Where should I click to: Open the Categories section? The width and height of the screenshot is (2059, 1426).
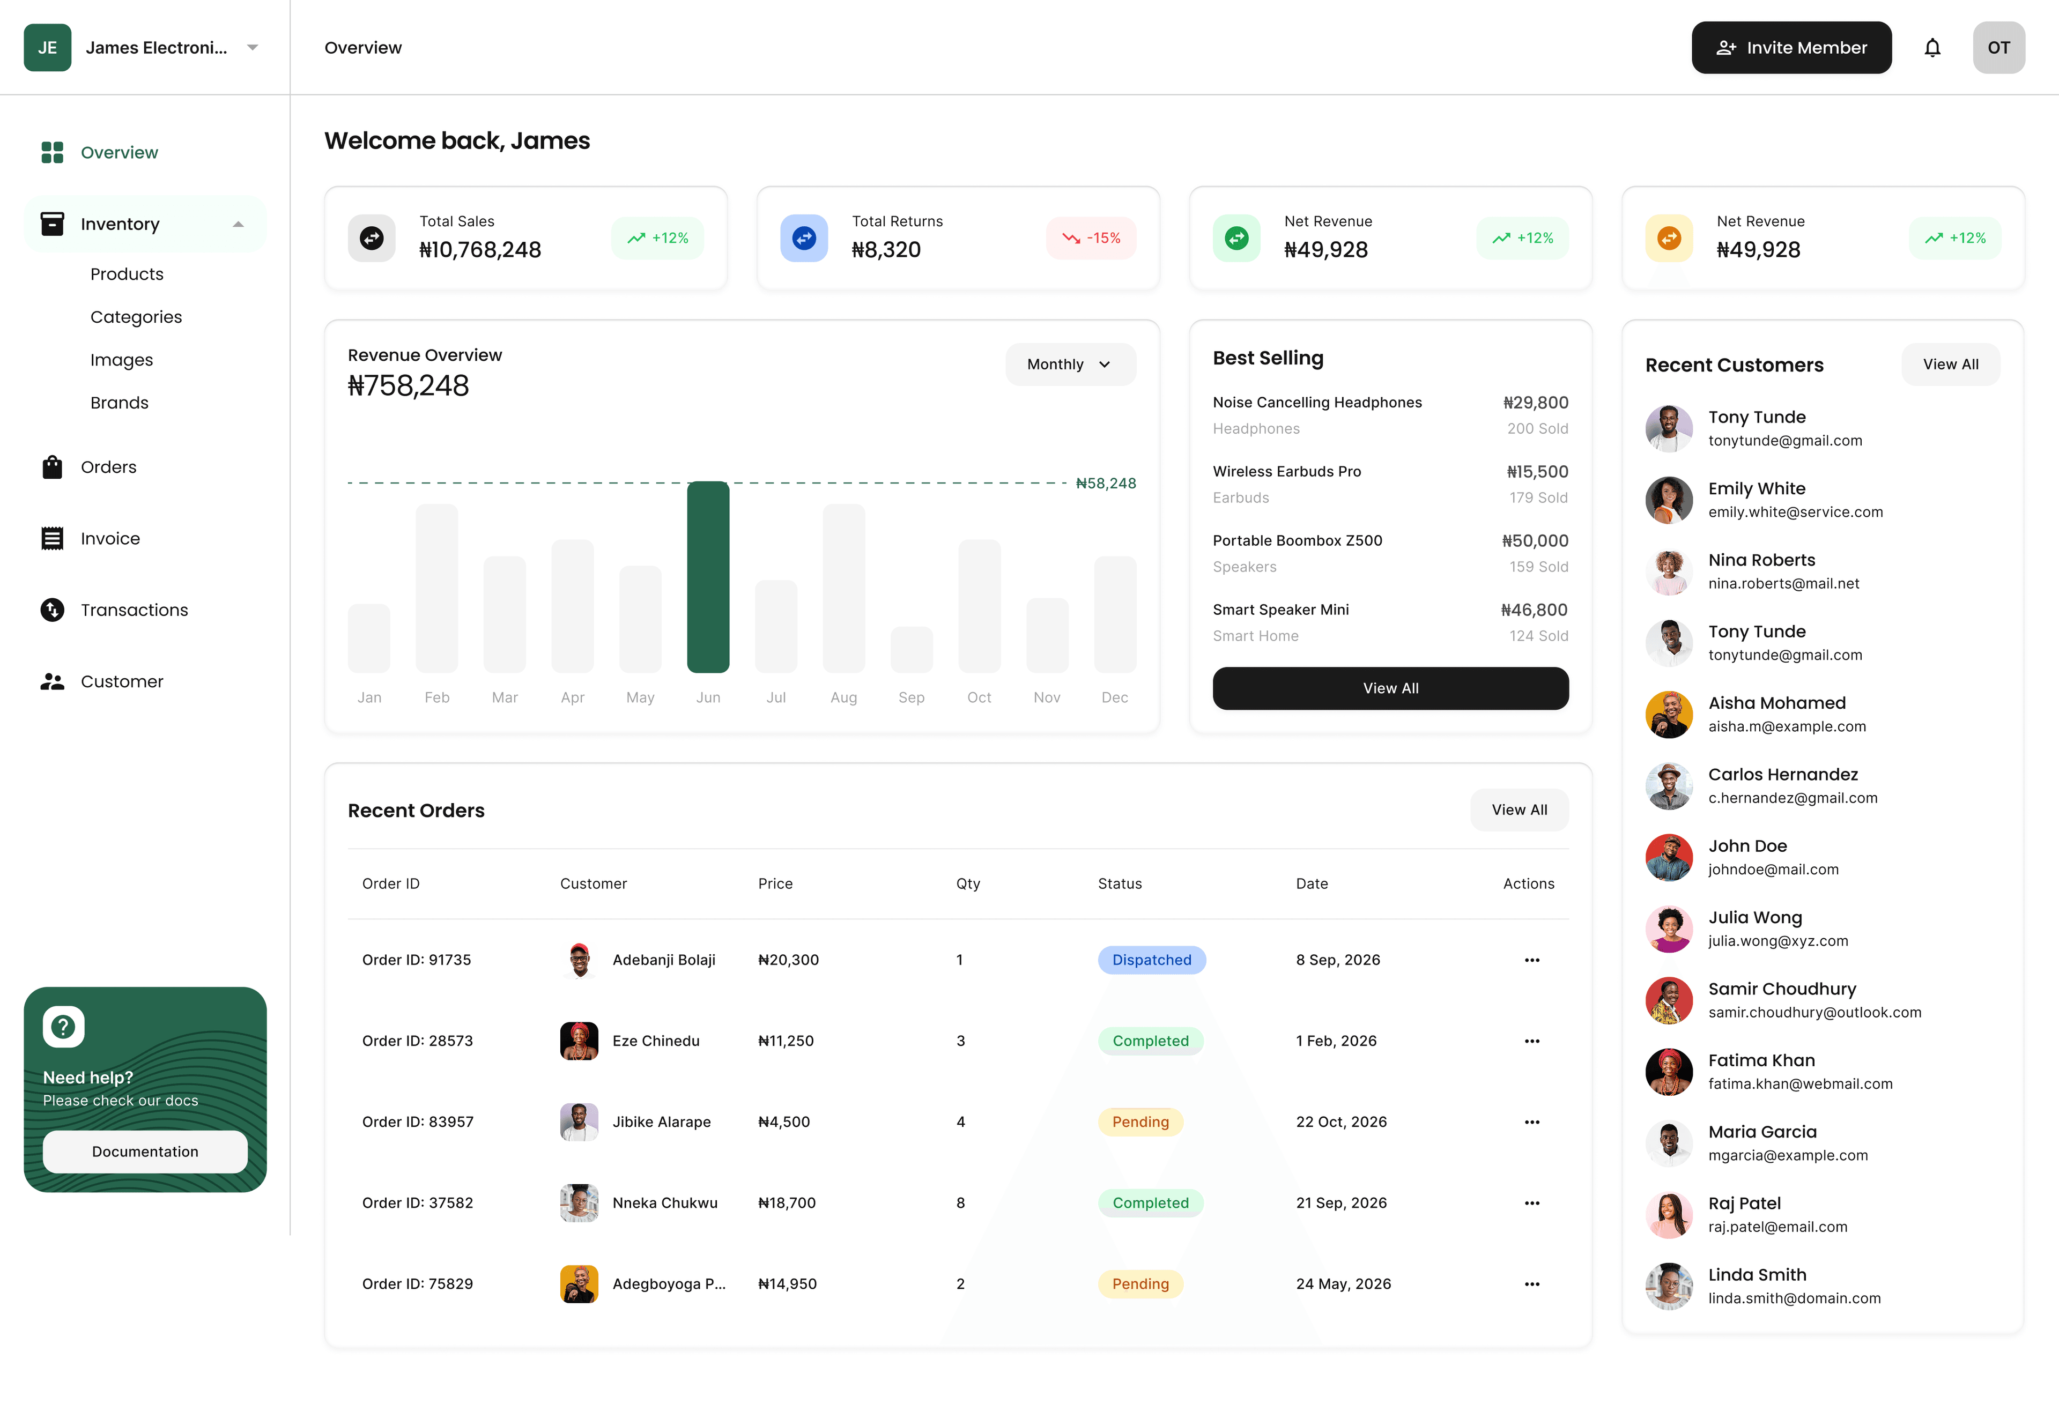click(x=136, y=316)
